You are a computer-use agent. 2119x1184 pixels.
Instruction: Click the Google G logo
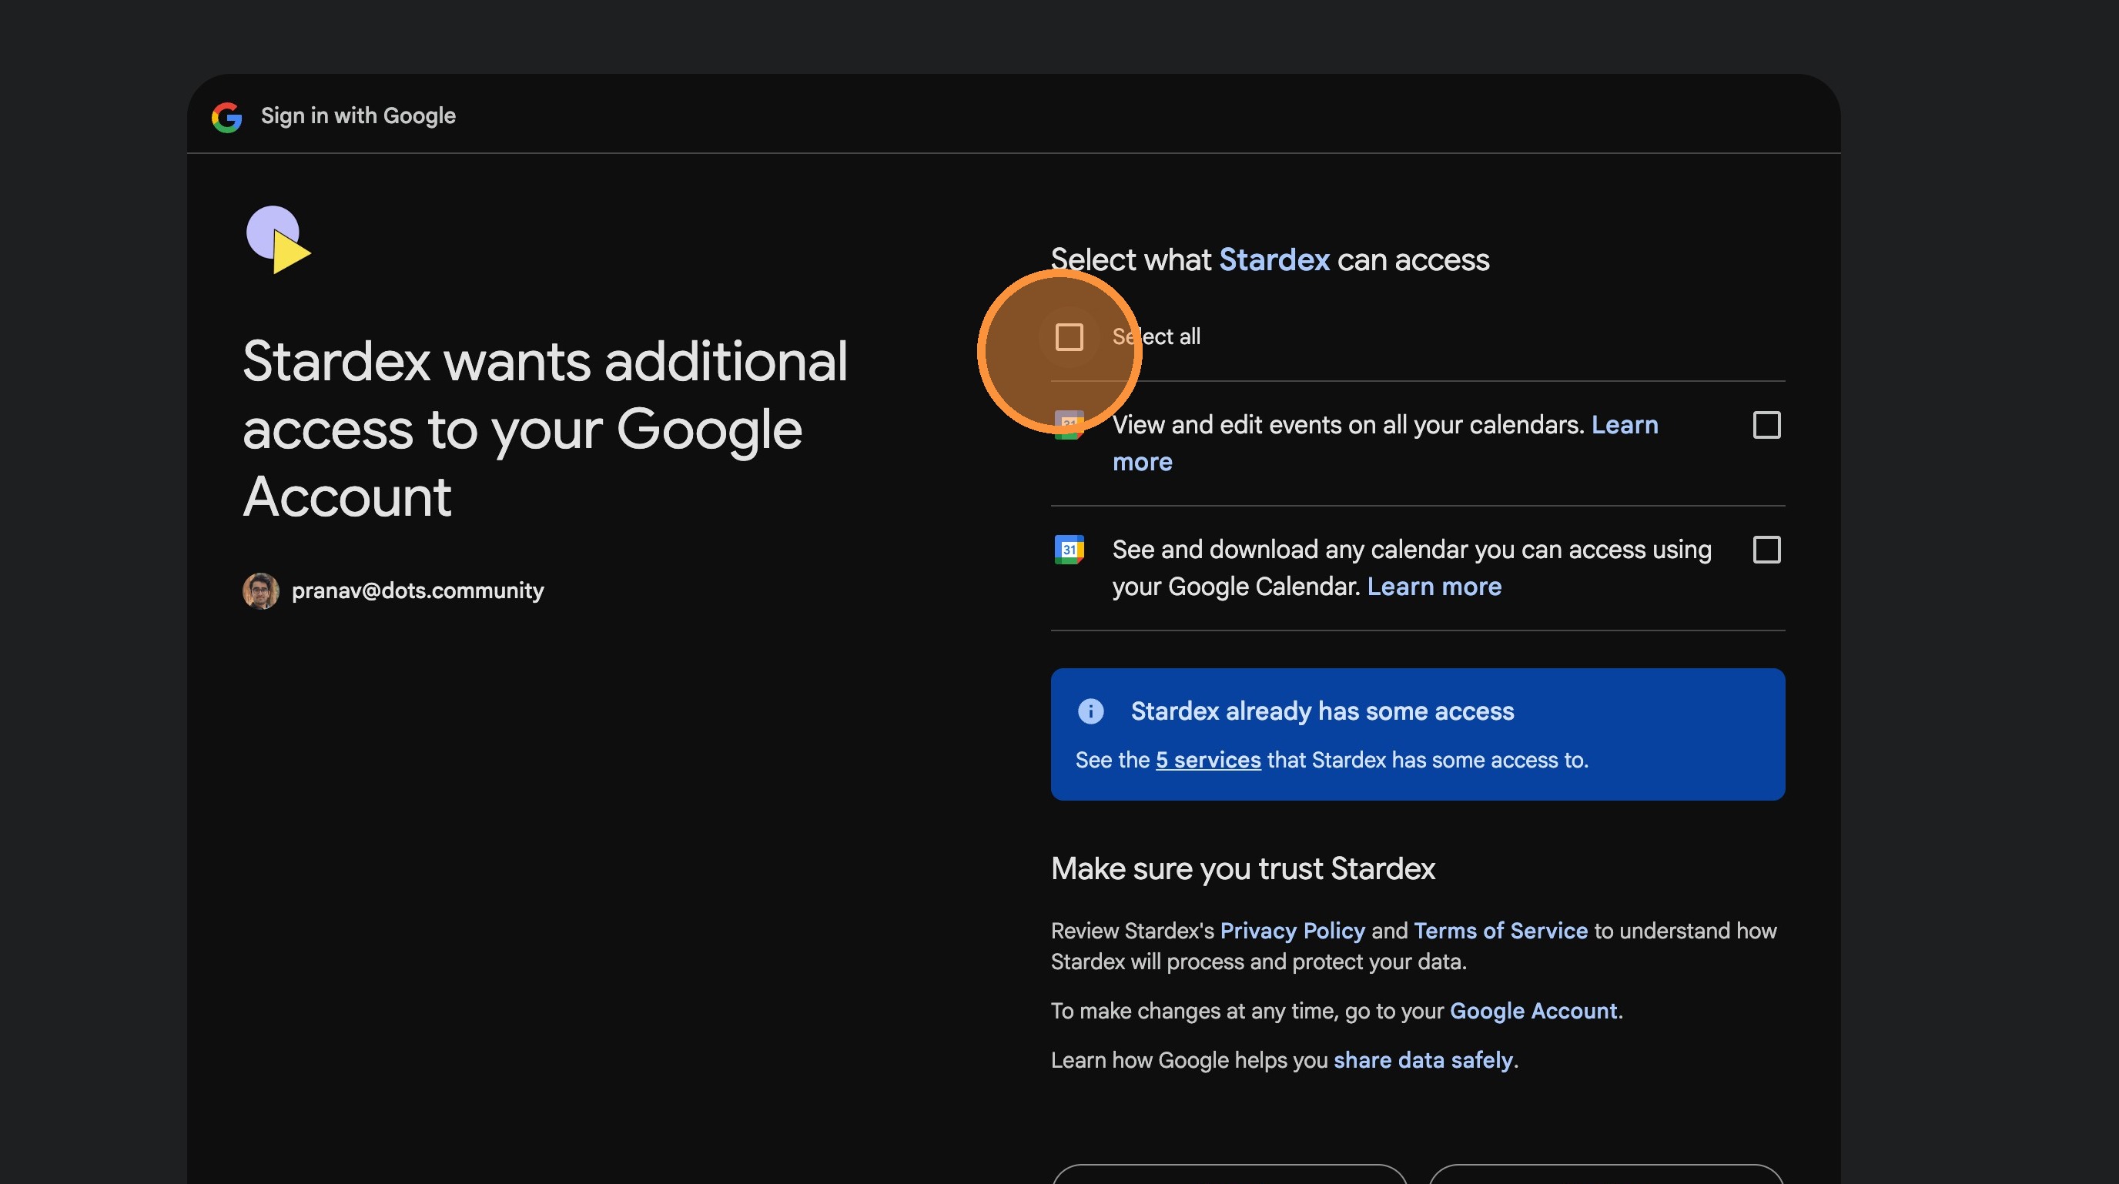click(226, 117)
